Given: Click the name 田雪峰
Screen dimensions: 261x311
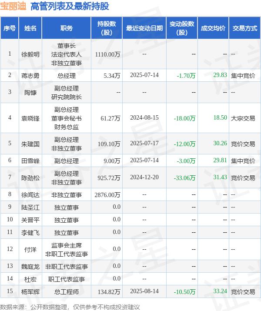Looking at the screenshot, I should click(30, 161).
